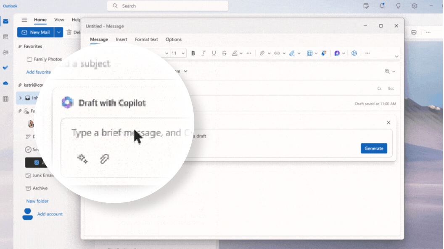
Task: Open the Format text tab
Action: click(x=146, y=39)
